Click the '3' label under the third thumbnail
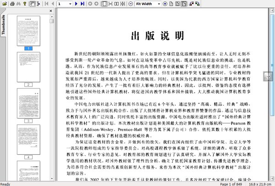275x186 pixels. (x=28, y=121)
